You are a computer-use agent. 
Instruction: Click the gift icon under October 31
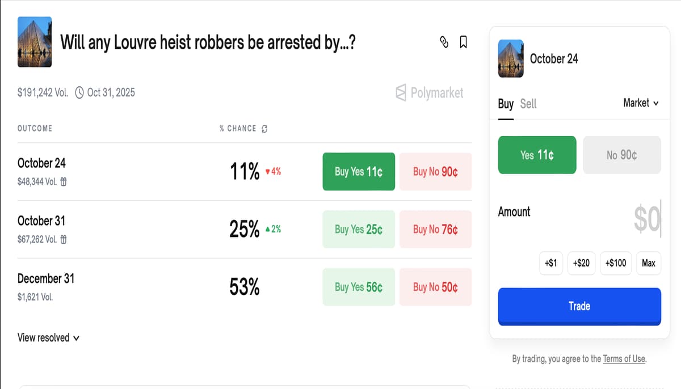(x=64, y=240)
